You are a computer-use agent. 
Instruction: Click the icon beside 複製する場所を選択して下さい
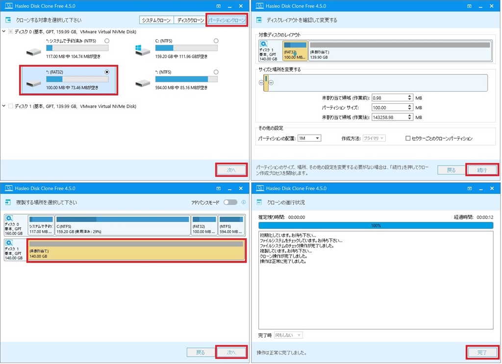click(8, 202)
